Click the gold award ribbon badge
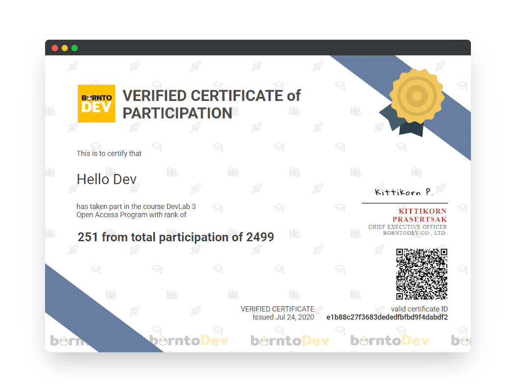 pos(412,102)
